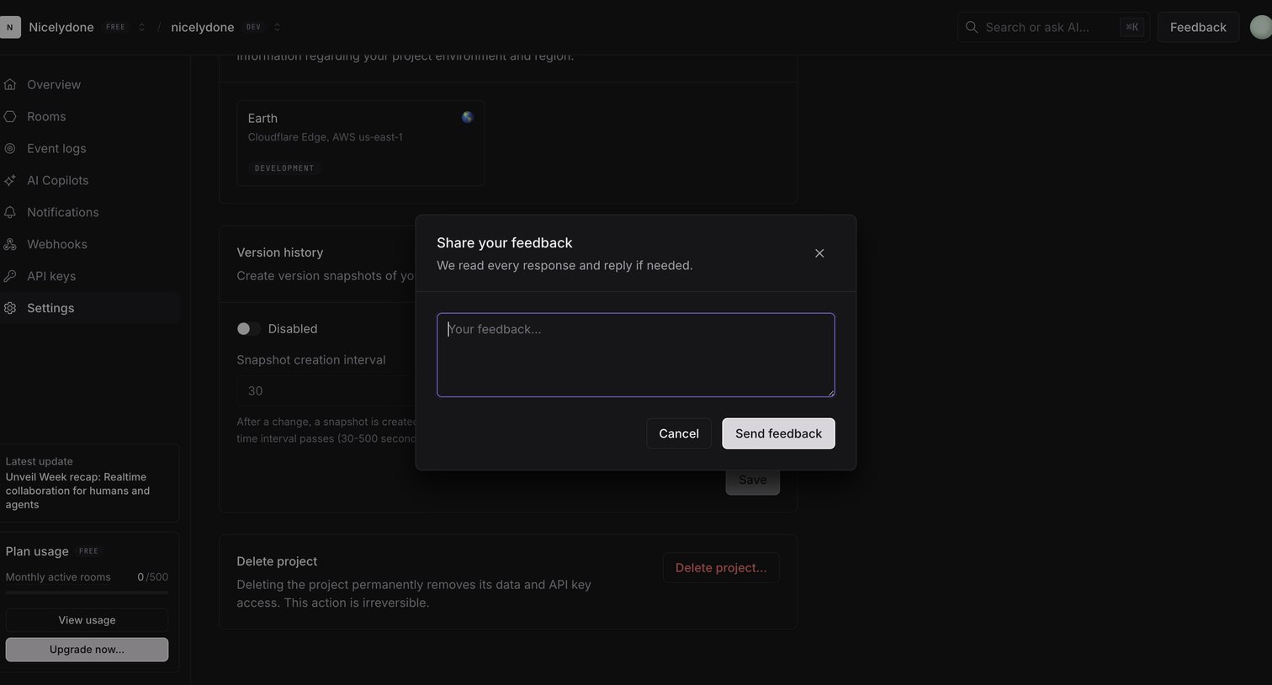Click the Overview home icon

click(10, 84)
